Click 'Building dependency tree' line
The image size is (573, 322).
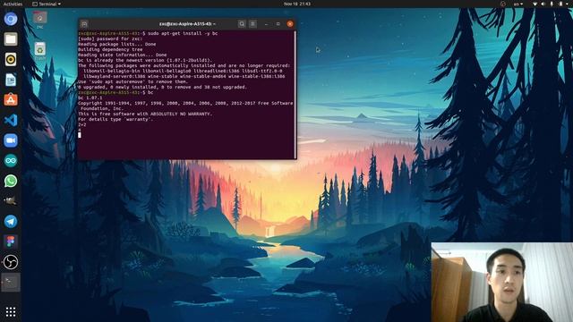110,50
